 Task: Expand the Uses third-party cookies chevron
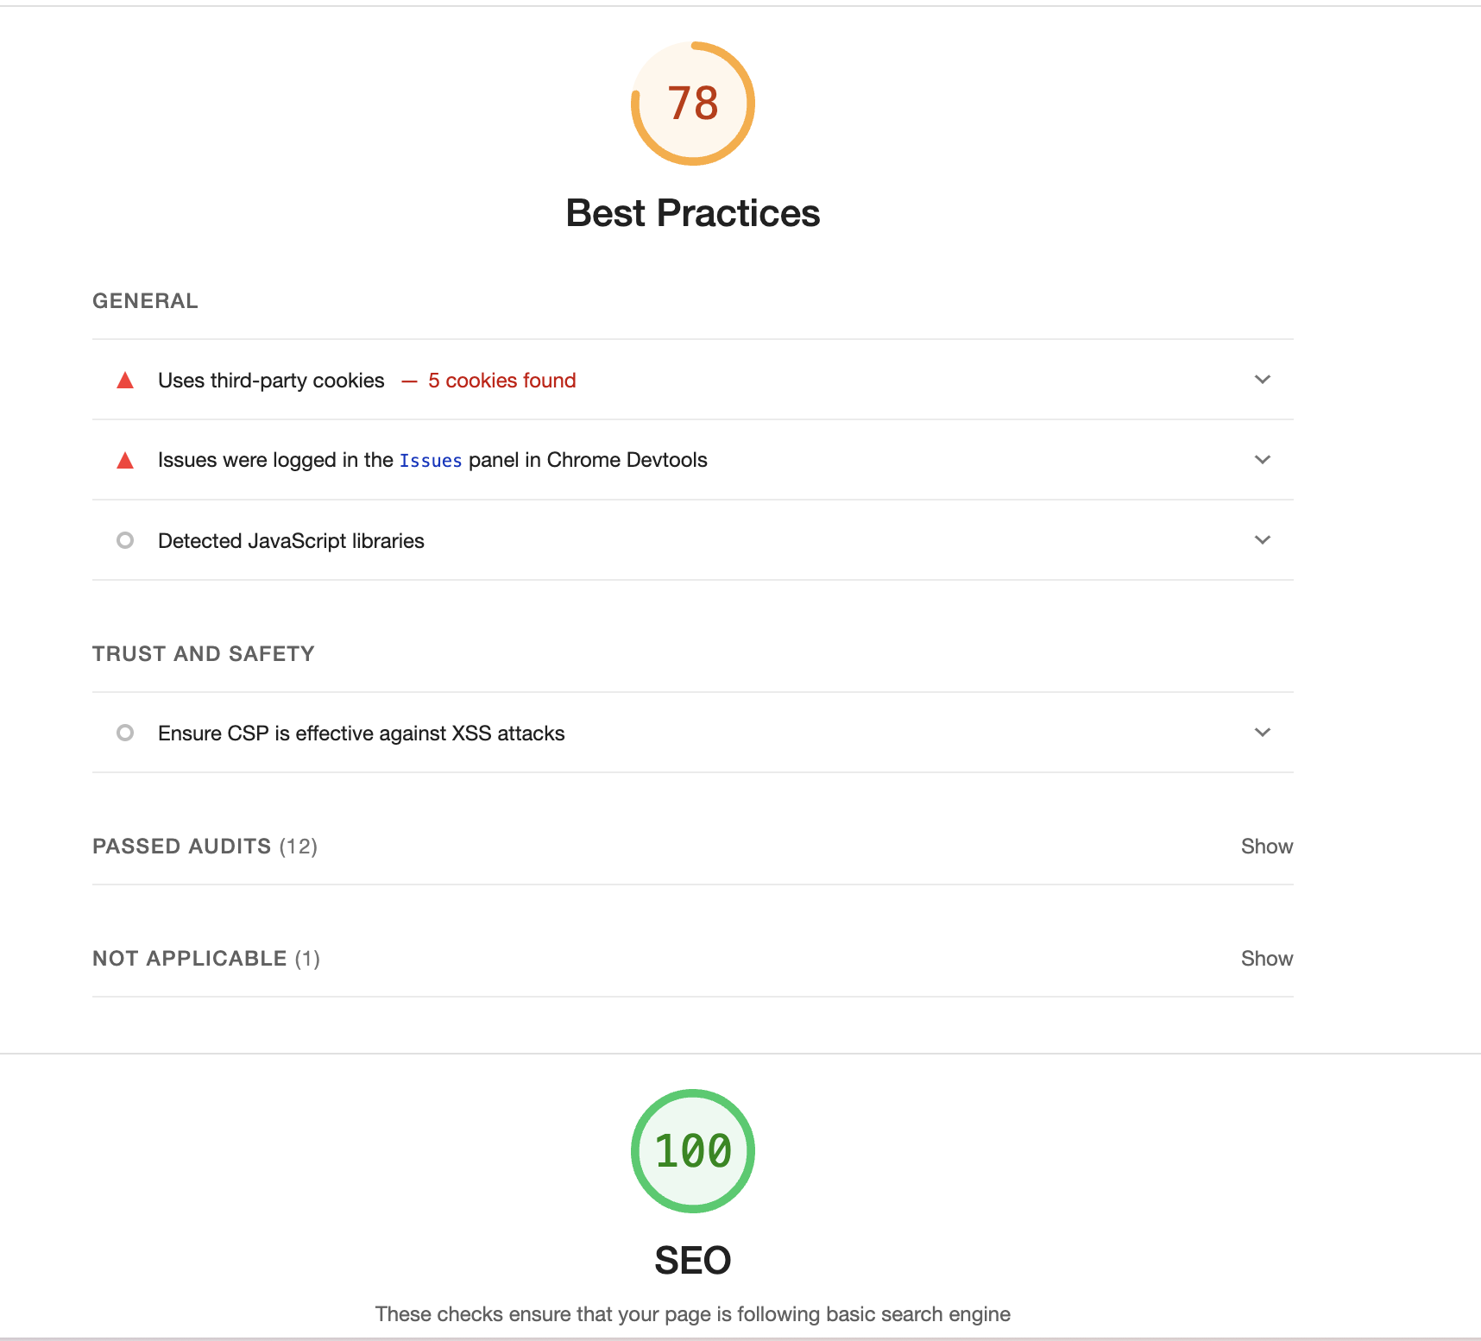pos(1263,380)
